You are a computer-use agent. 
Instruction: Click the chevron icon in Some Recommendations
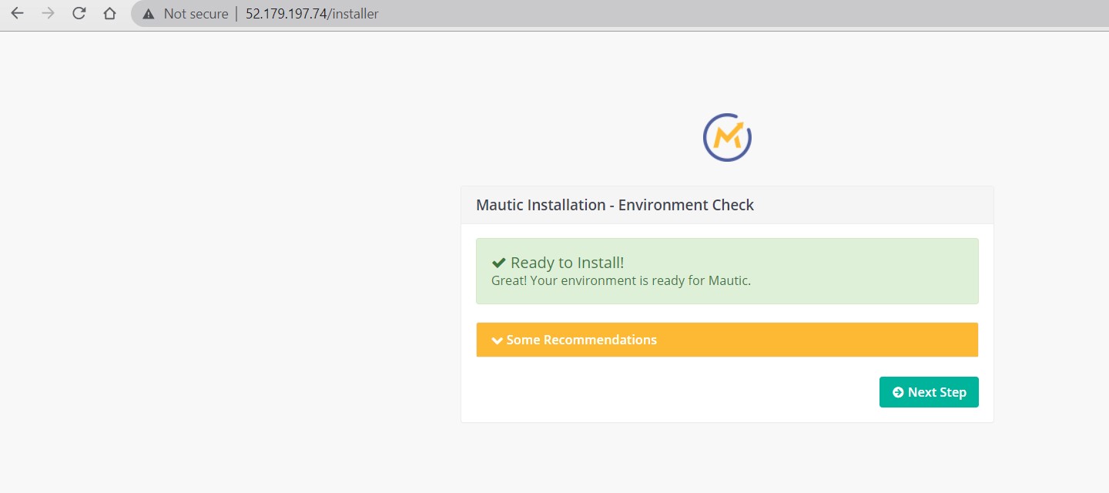(497, 340)
